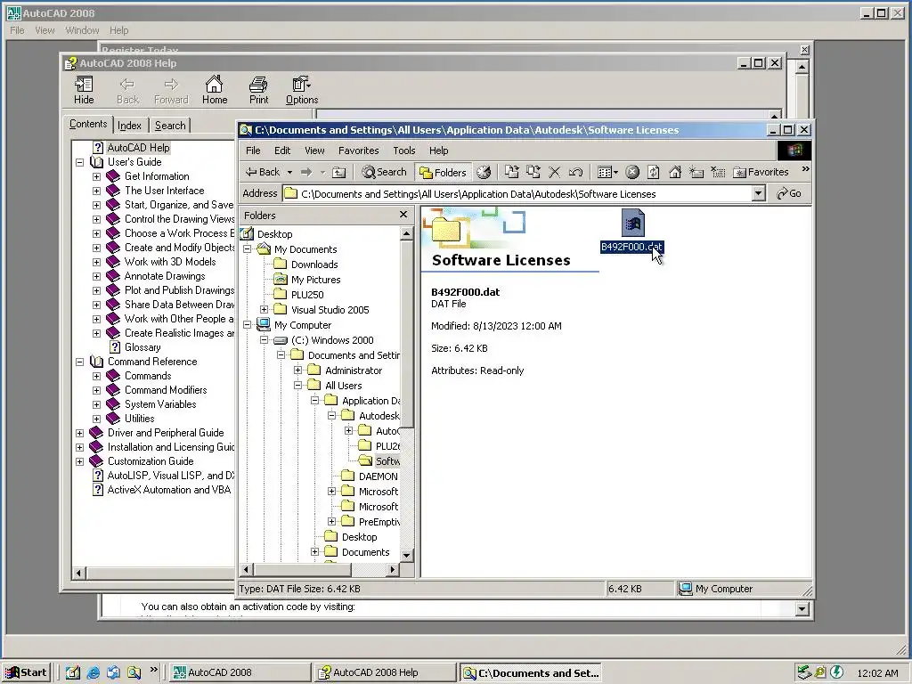Launch Internet Explorer from quick launch
The width and height of the screenshot is (912, 684).
point(93,673)
